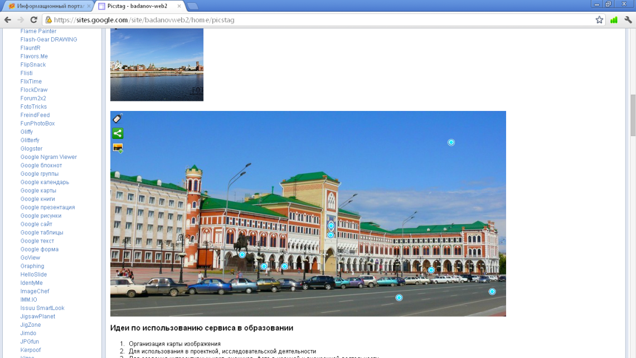The width and height of the screenshot is (636, 358).
Task: Open the GoView link
Action: tap(30, 258)
